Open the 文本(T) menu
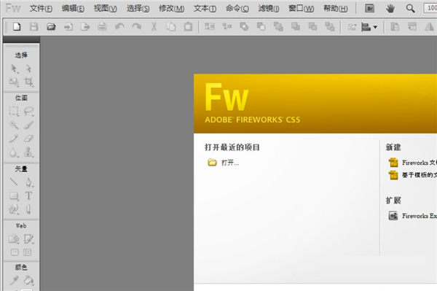The image size is (437, 291). tap(205, 9)
